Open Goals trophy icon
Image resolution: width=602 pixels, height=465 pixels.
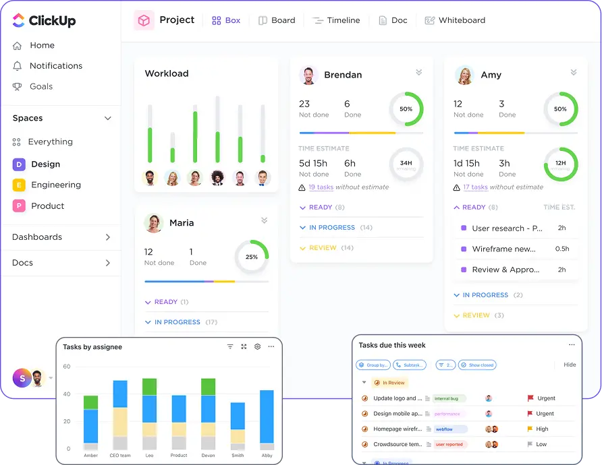coord(17,87)
